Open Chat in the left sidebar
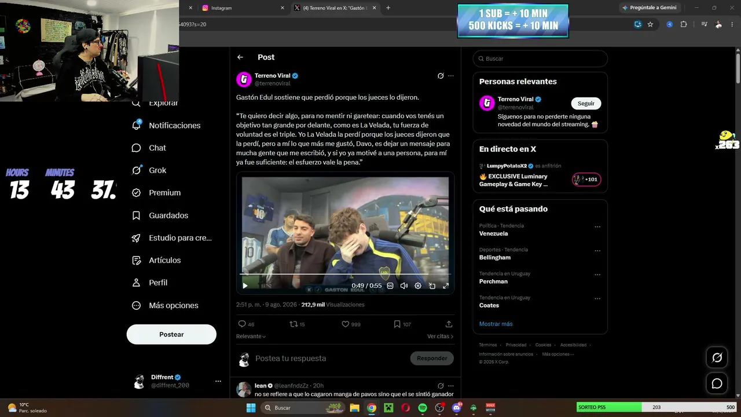Screen dimensions: 741x417 [149, 148]
